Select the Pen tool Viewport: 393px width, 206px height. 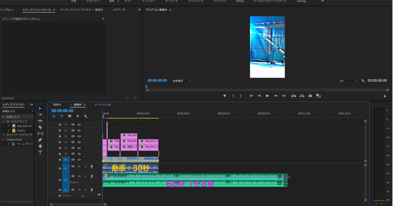40,140
